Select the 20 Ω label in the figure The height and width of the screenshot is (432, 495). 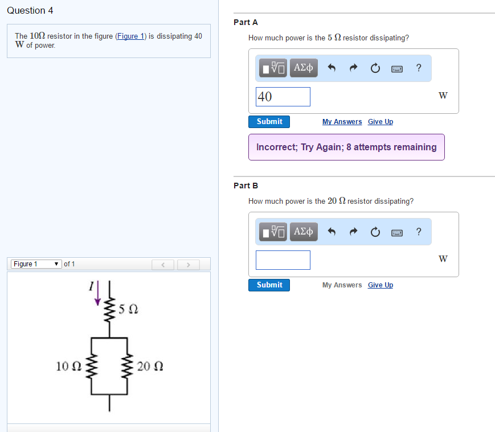click(150, 367)
